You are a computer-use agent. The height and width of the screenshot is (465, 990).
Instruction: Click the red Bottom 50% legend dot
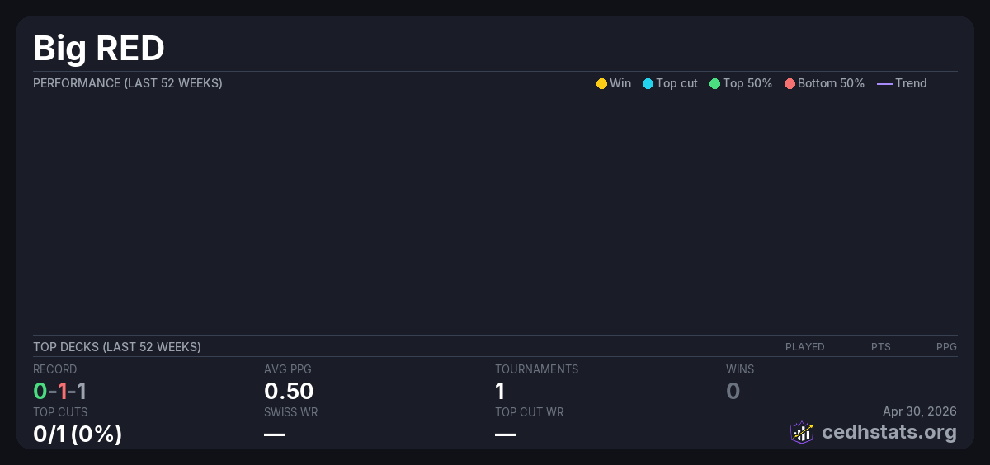pos(790,83)
